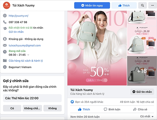This screenshot has height=120, width=157.
Task: Open the three-dot more options menu
Action: click(152, 5)
